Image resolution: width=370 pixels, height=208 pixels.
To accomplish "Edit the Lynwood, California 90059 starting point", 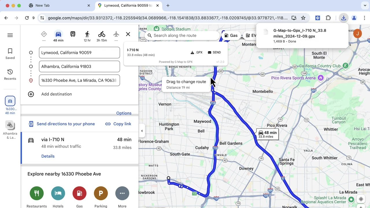I will (79, 53).
